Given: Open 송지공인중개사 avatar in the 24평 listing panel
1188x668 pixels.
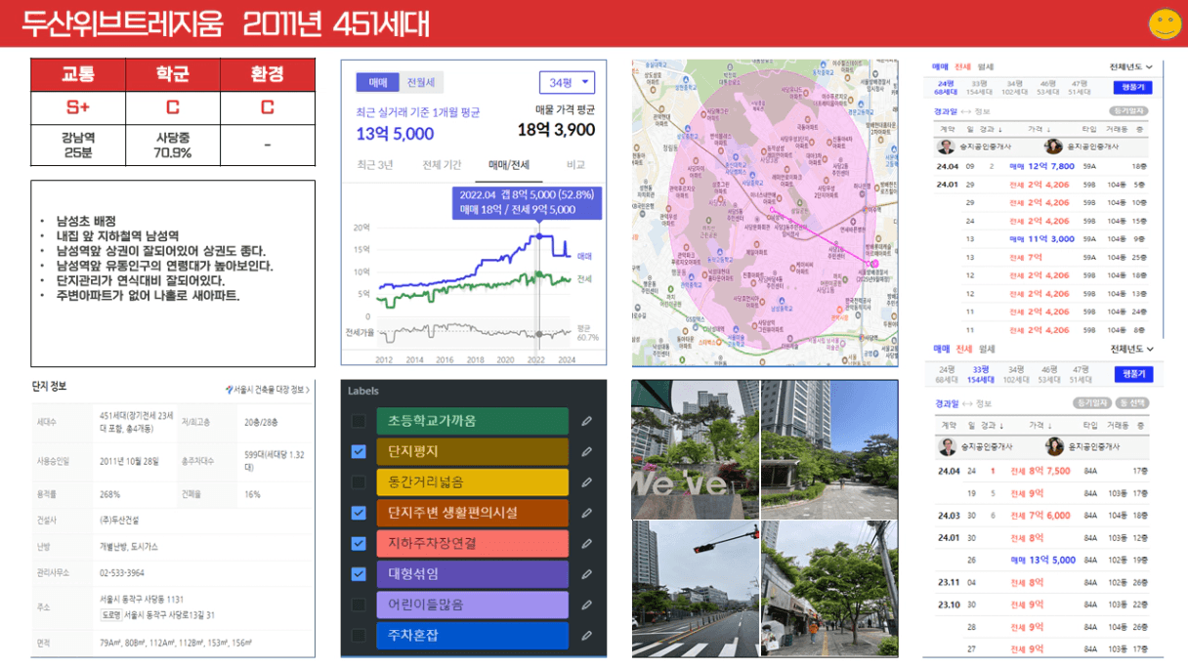Looking at the screenshot, I should 946,146.
